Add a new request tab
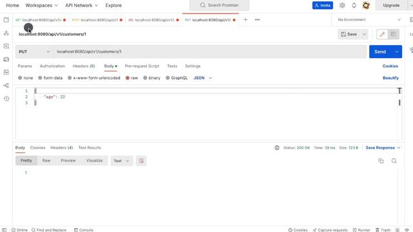 (x=245, y=20)
